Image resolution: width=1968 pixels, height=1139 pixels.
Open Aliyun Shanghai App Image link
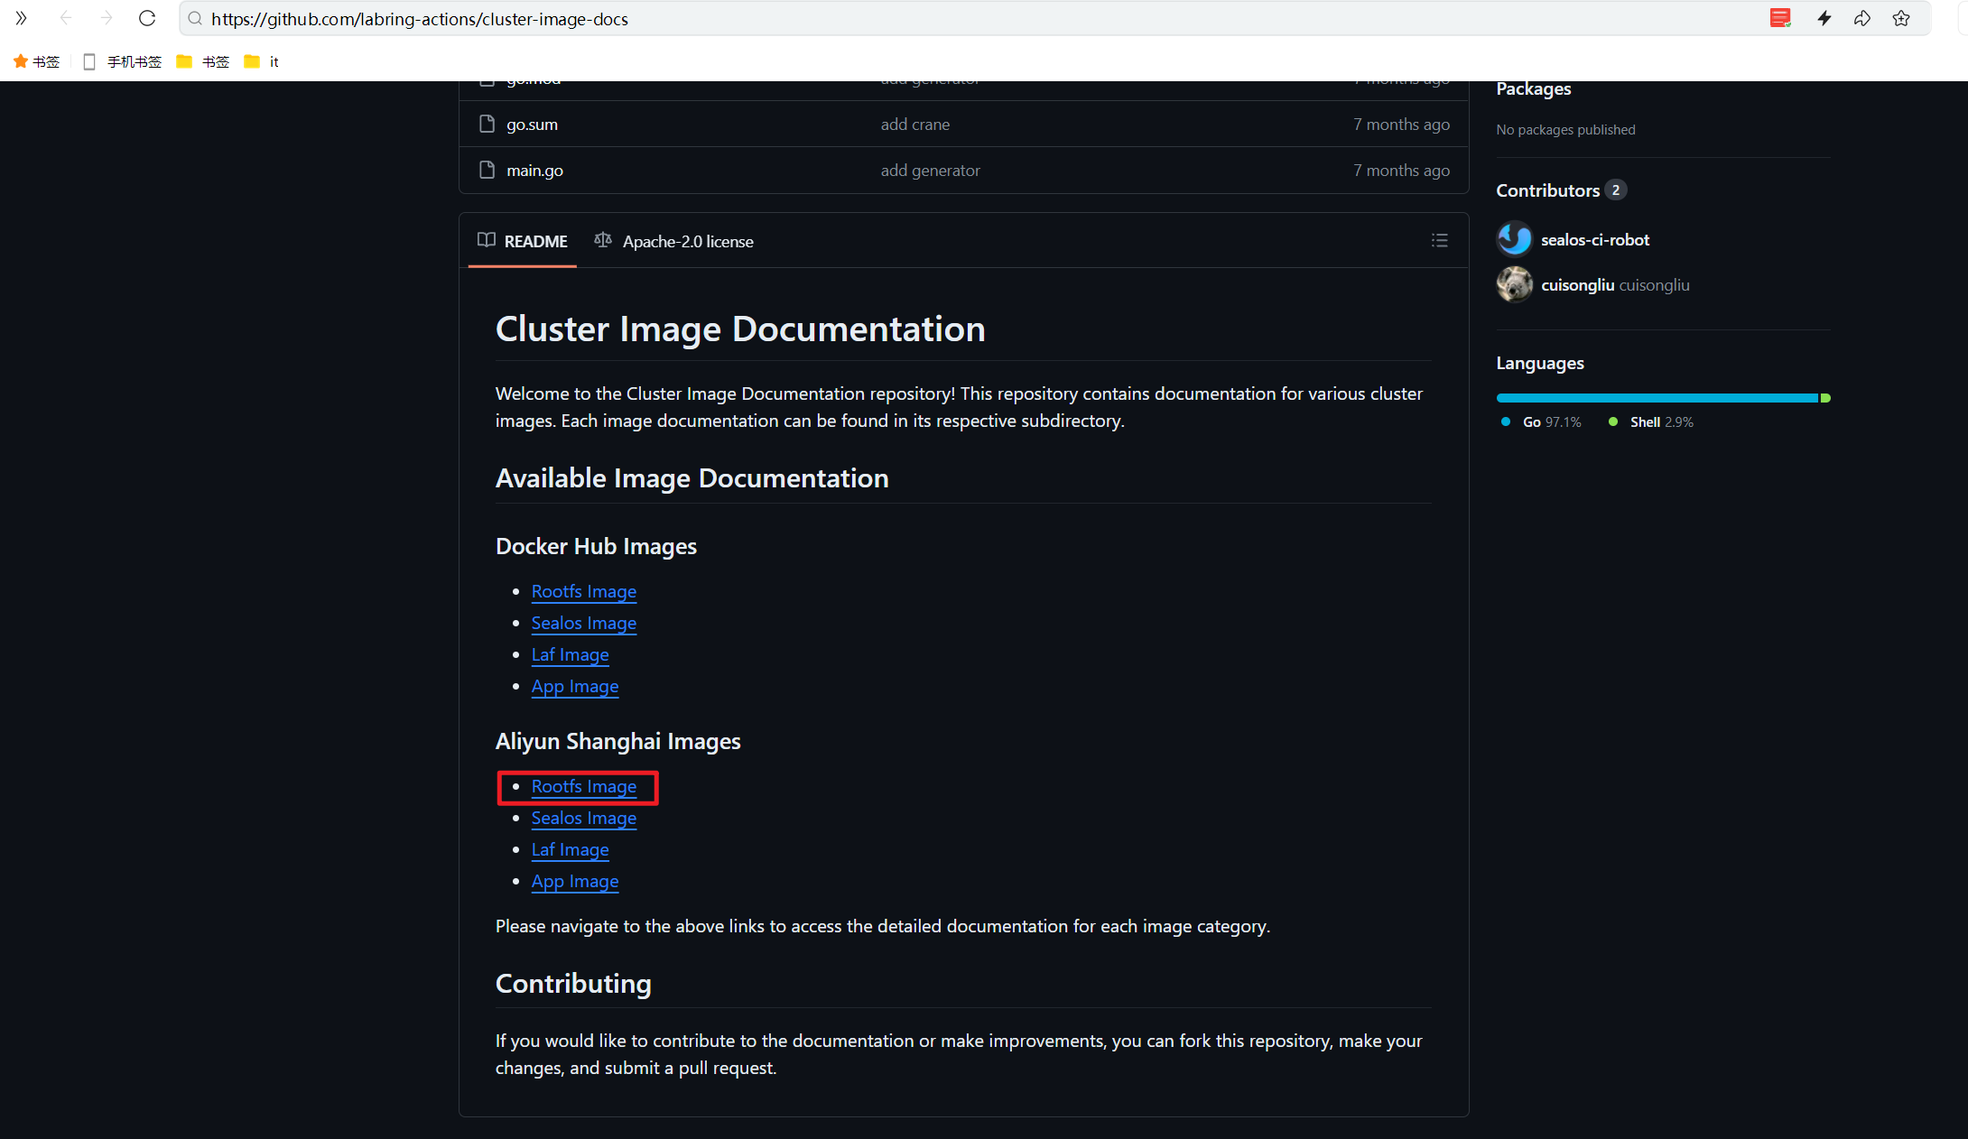575,881
